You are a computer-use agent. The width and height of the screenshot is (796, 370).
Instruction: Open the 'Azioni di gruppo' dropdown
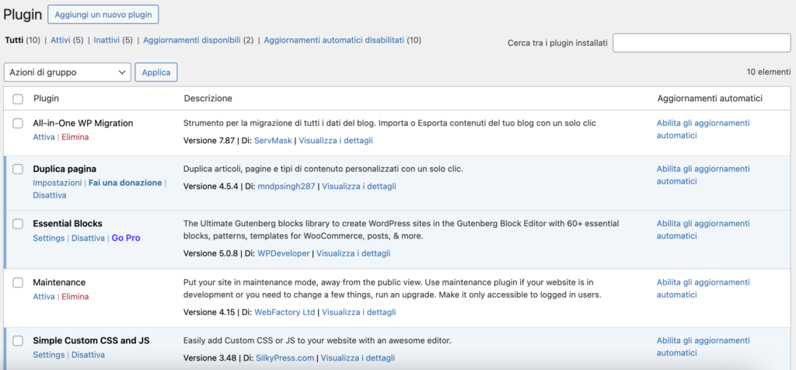pyautogui.click(x=67, y=72)
